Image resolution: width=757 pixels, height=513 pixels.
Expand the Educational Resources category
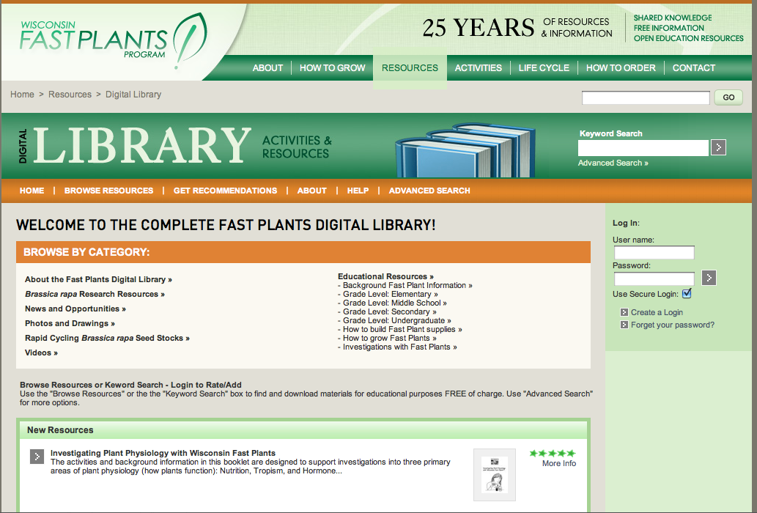pos(385,276)
